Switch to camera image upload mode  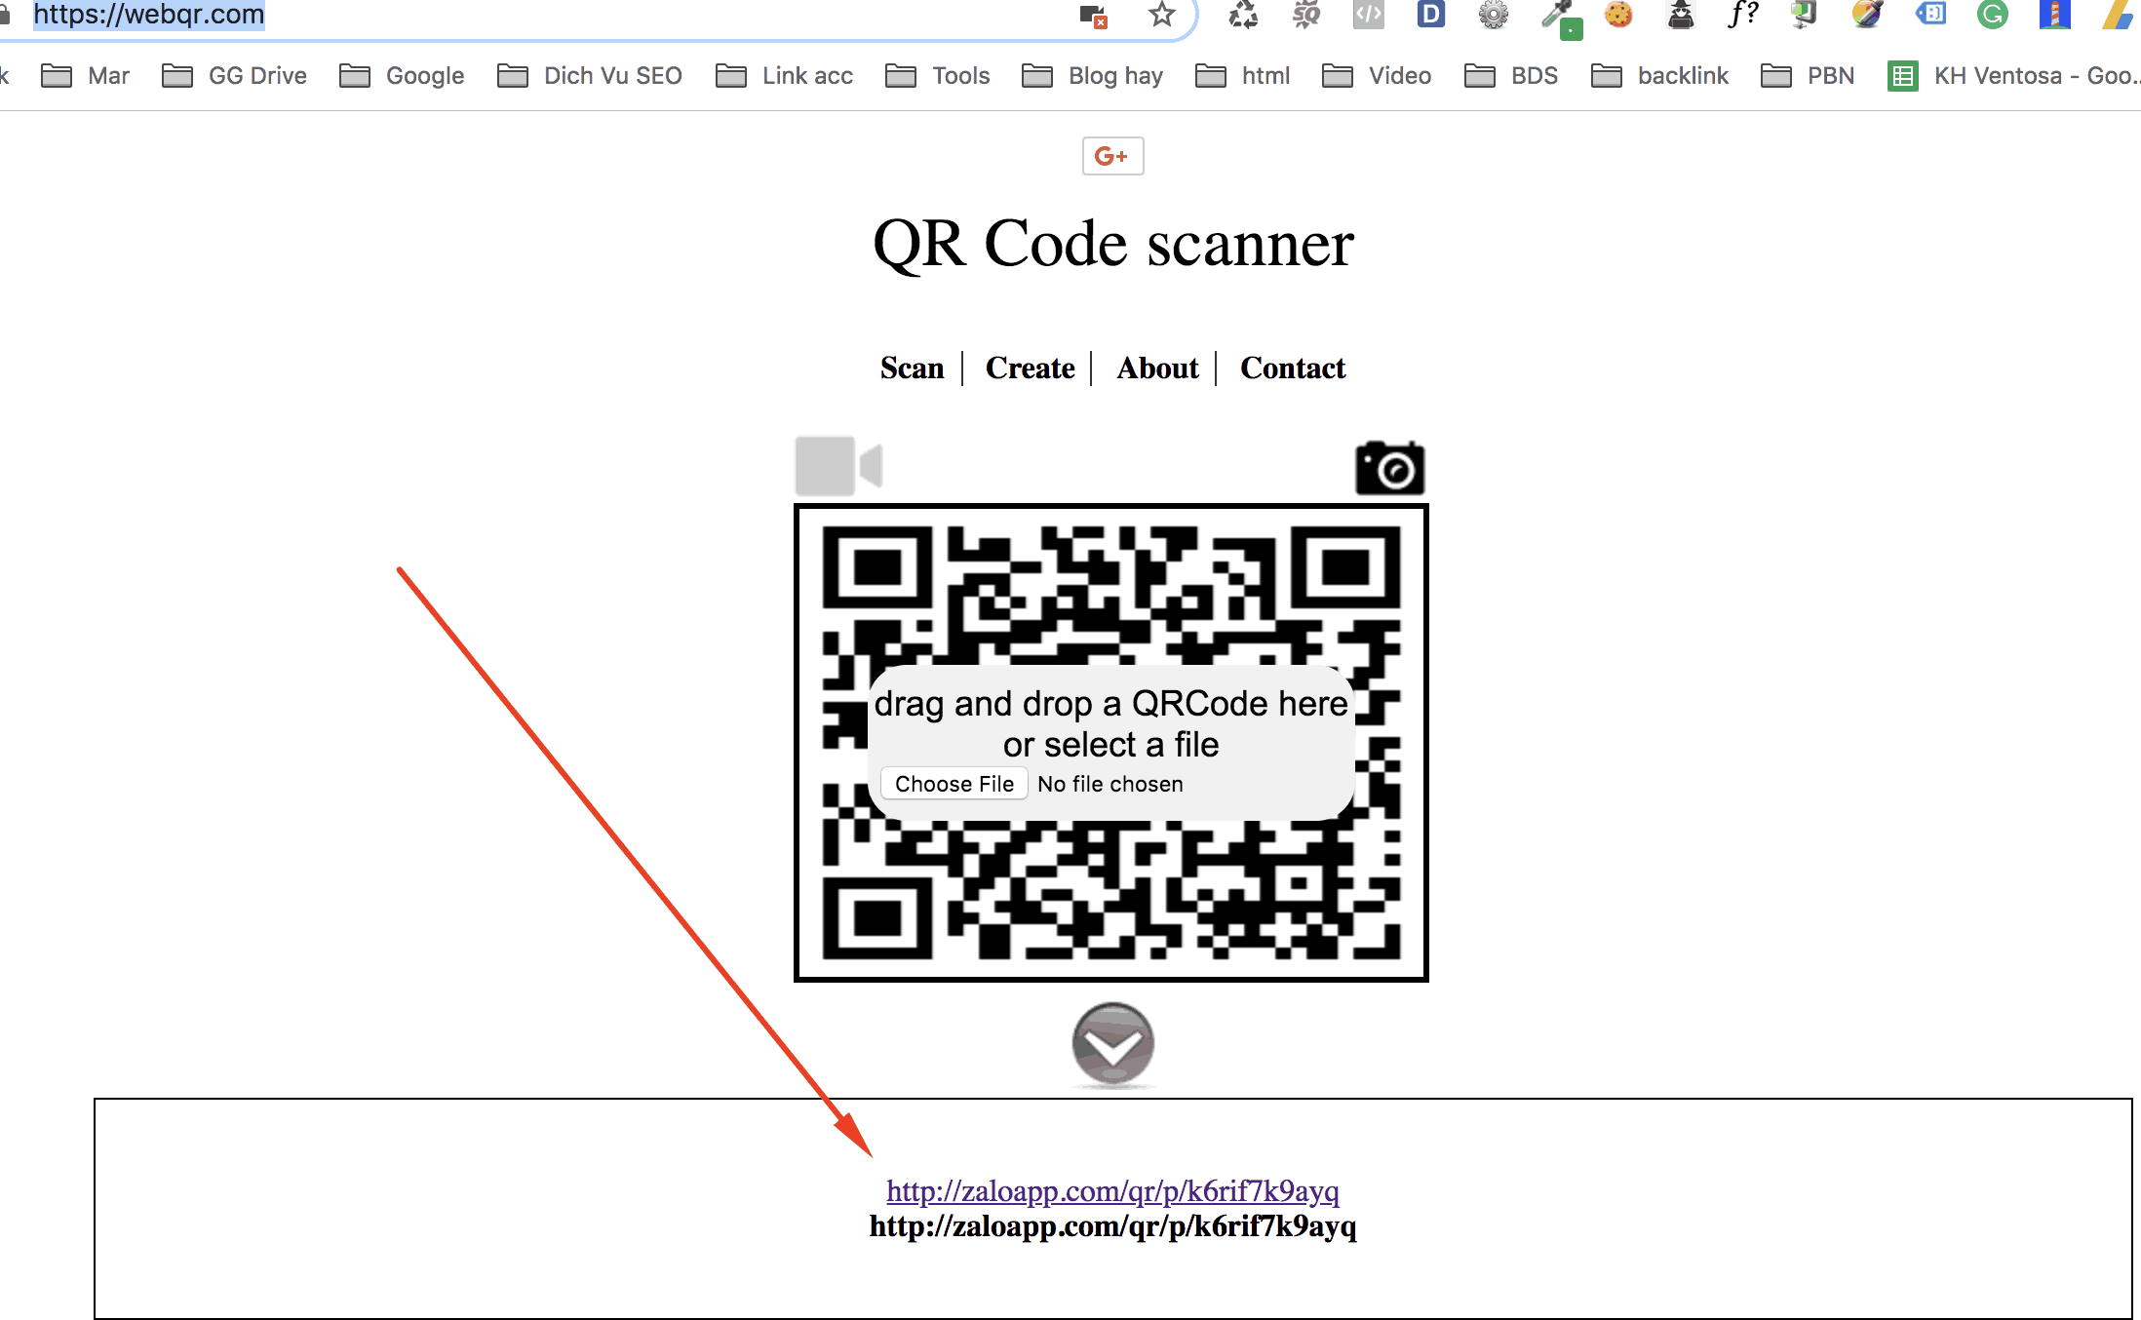[x=1389, y=468]
